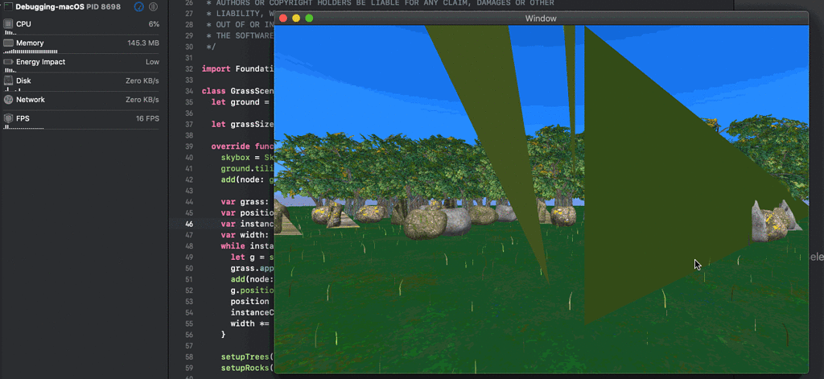Click 'var width:' on line 47
The width and height of the screenshot is (824, 379).
coord(245,235)
